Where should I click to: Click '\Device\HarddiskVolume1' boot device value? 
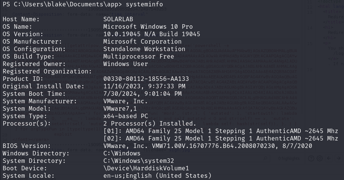[x=146, y=168]
